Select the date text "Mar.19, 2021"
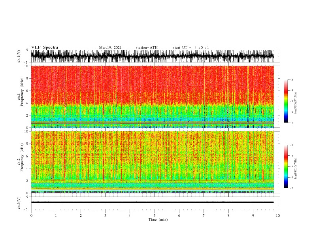Screen dimensions: 313x242 (110, 47)
